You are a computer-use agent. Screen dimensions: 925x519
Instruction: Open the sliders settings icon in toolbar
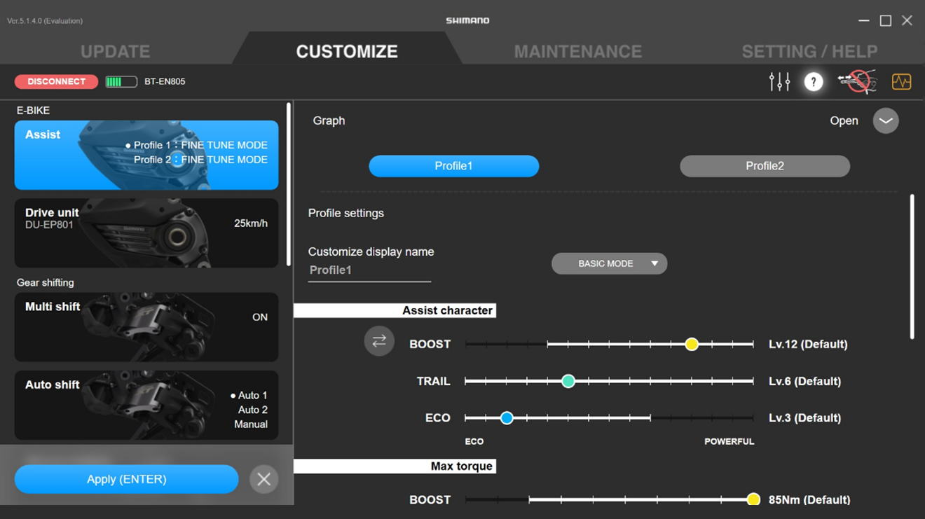point(779,82)
